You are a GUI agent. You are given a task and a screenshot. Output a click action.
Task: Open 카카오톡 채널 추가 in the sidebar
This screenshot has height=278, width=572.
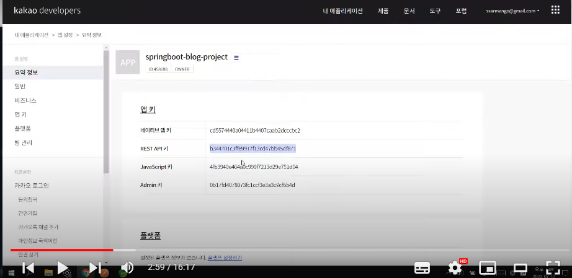38,227
